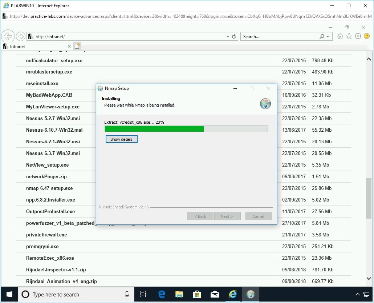374x303 pixels.
Task: Click the IE Home icon
Action: tap(340, 36)
